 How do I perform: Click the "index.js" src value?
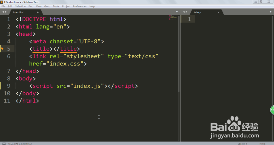pos(87,86)
